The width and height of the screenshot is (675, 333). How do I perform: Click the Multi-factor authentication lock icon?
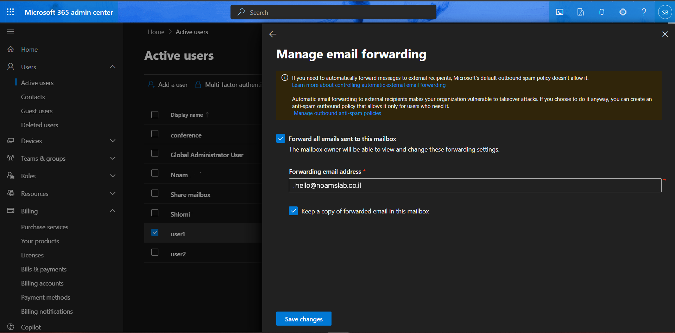(x=198, y=84)
